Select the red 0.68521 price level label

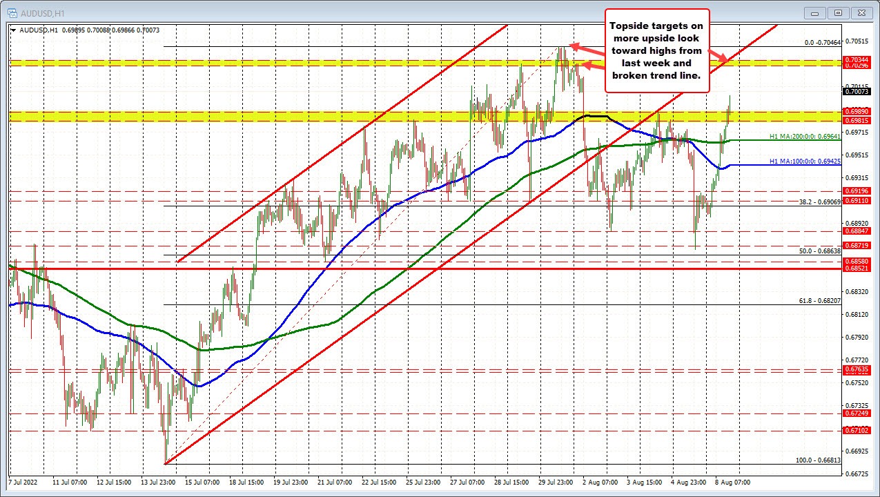(x=856, y=268)
